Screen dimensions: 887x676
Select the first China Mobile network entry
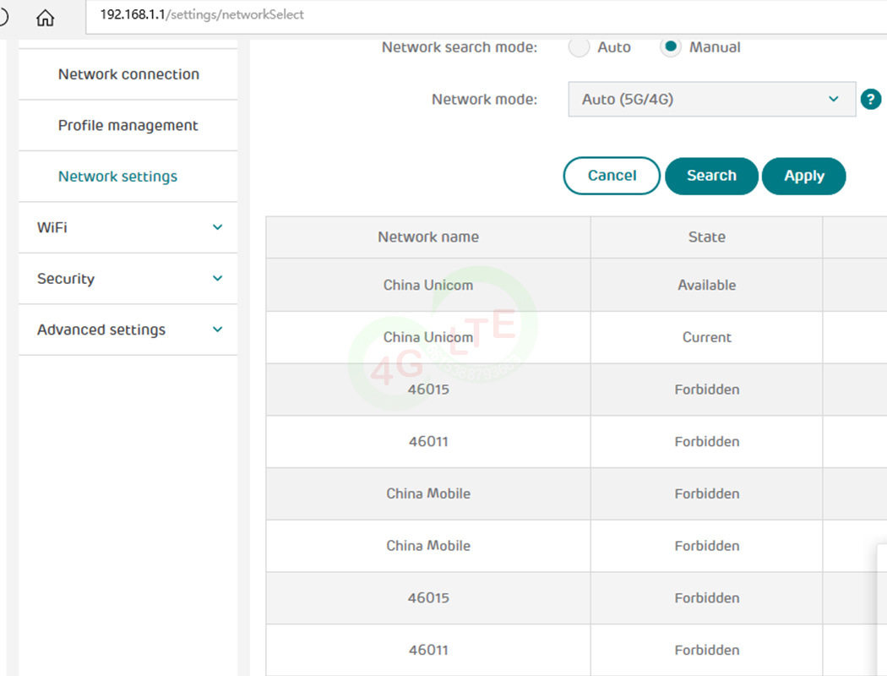point(428,493)
